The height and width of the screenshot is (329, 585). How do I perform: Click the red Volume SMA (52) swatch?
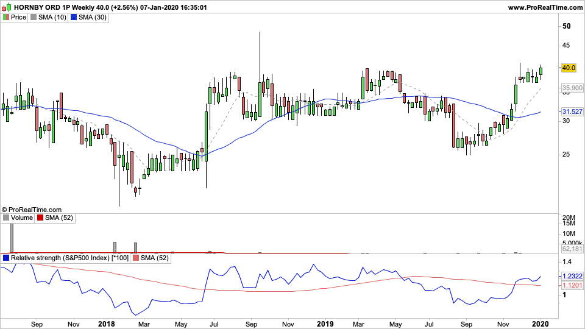[40, 218]
